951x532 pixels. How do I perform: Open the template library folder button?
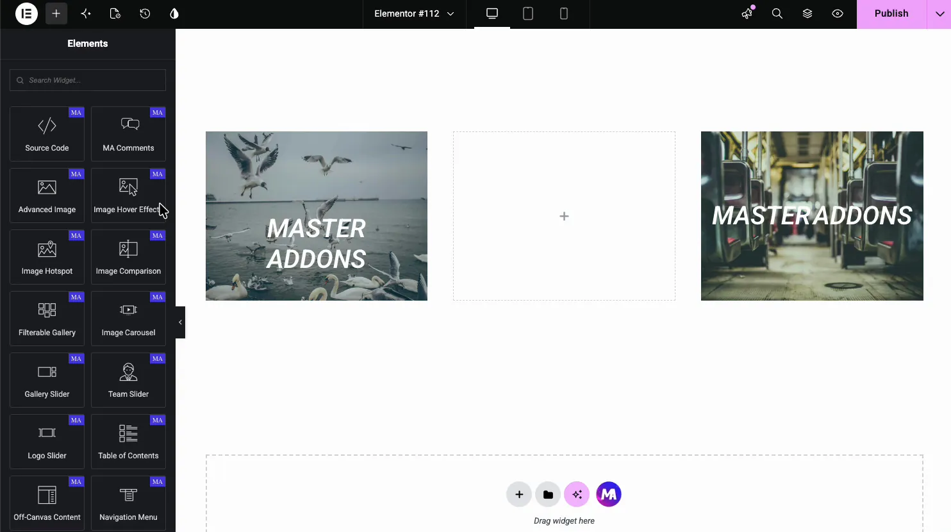point(548,494)
